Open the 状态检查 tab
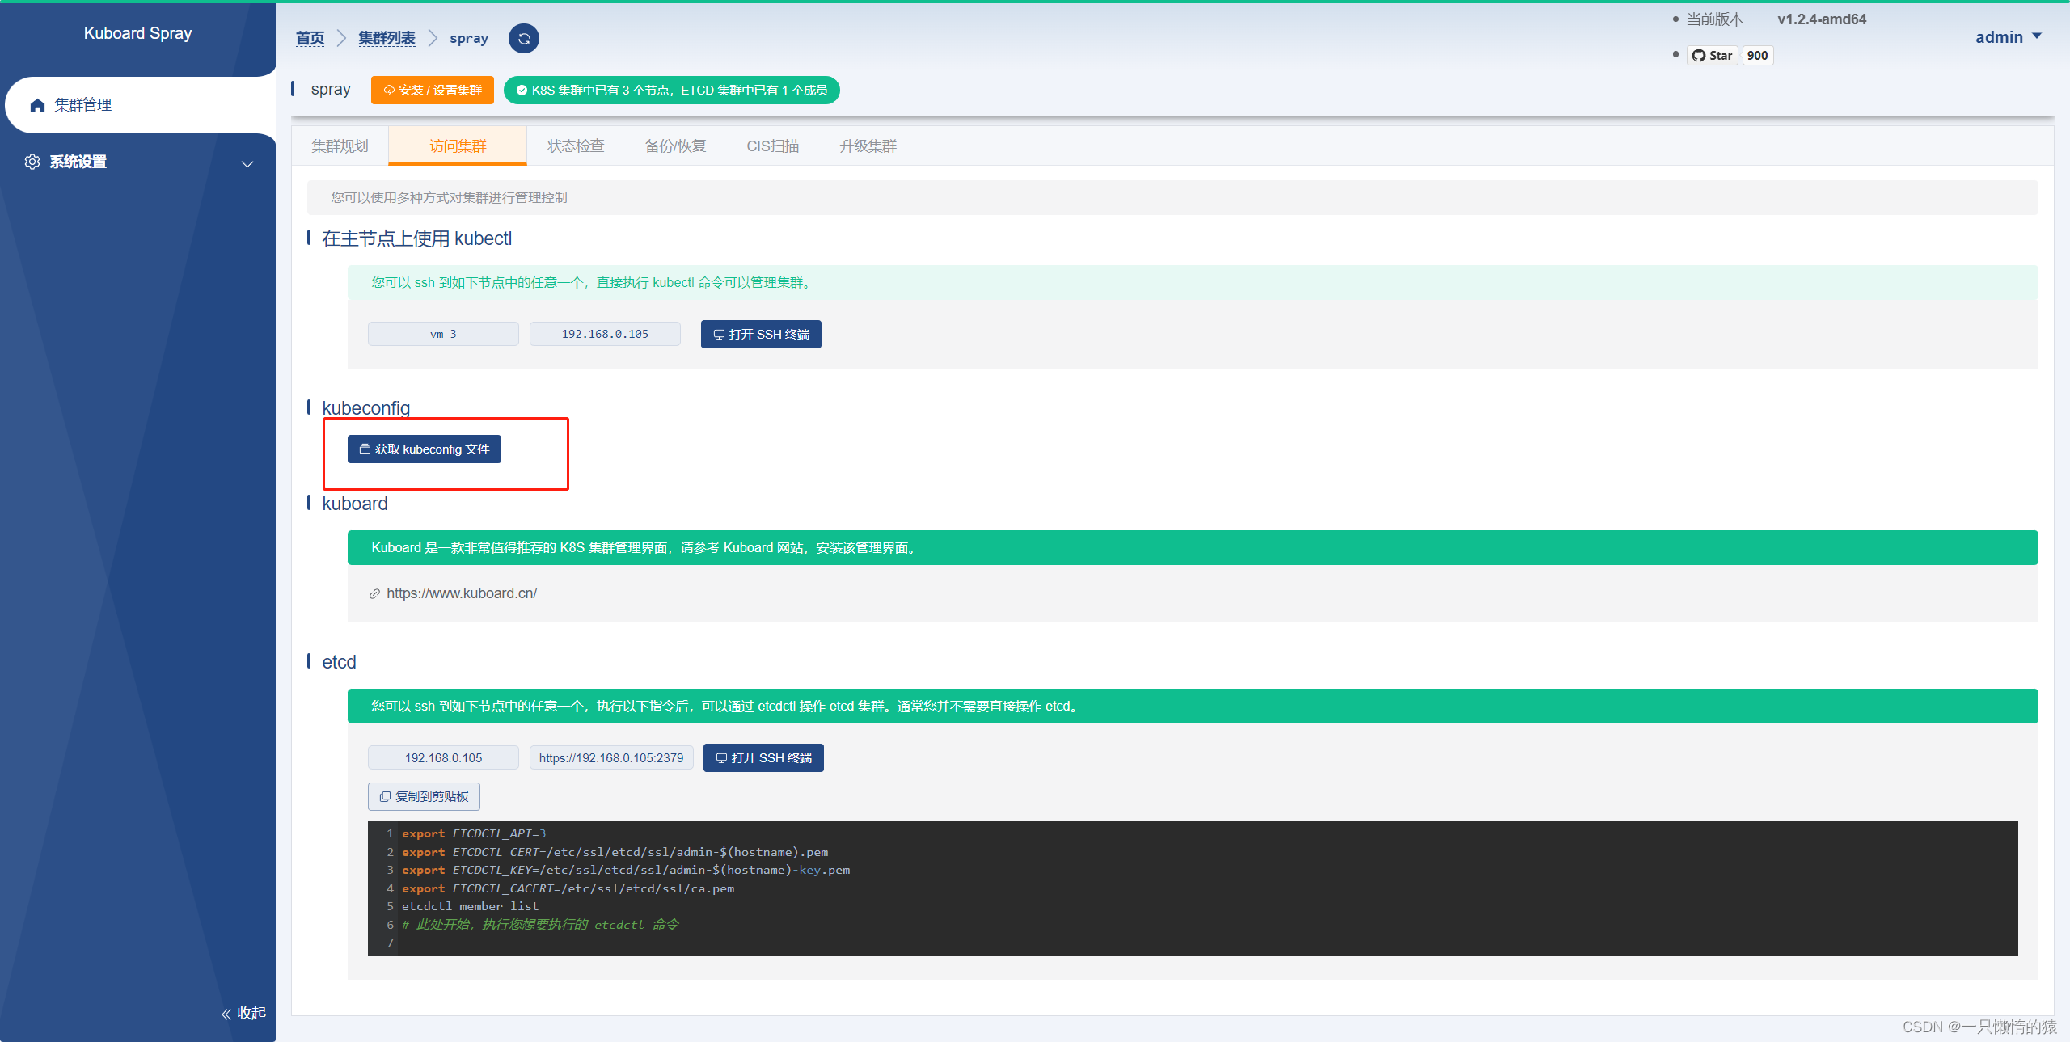2070x1042 pixels. pos(576,146)
